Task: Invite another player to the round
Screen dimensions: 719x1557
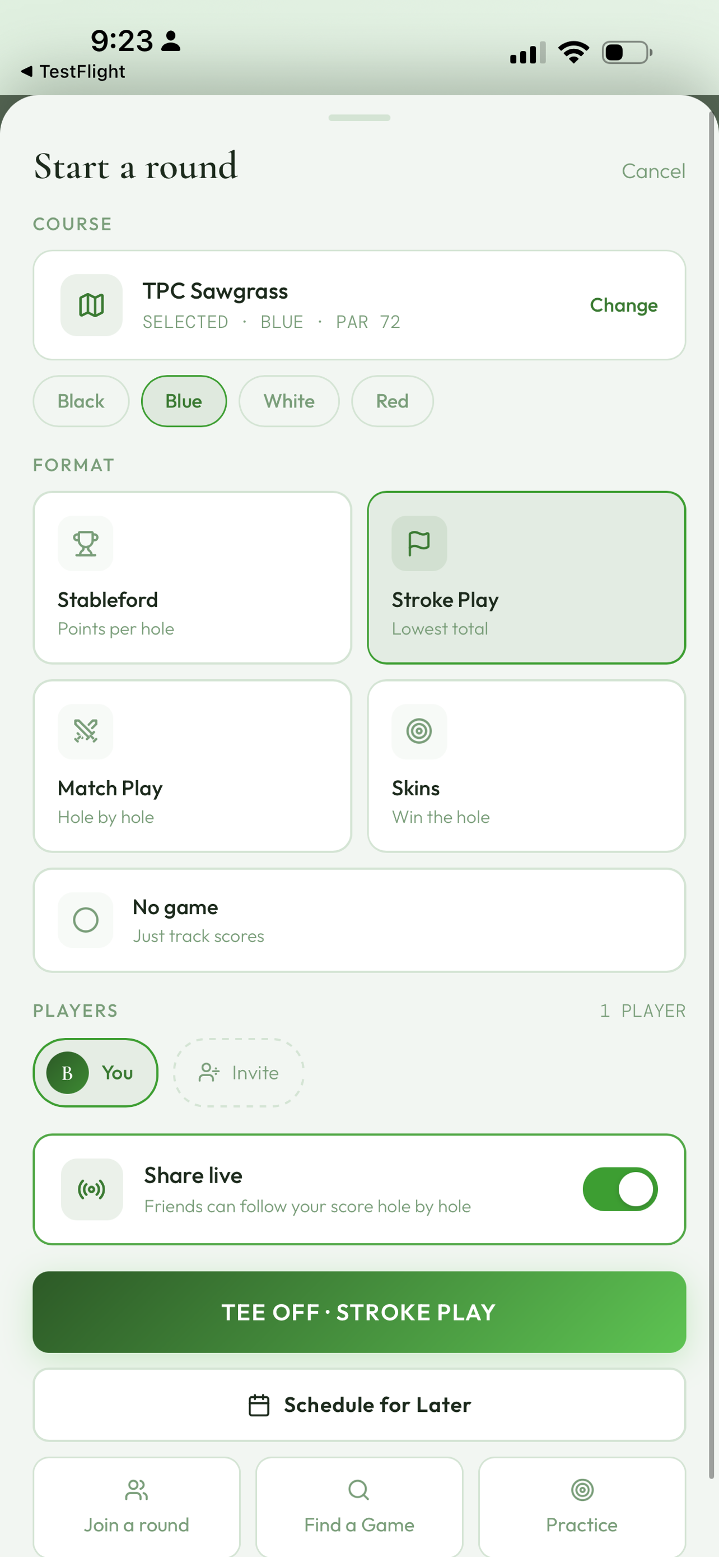Action: pos(239,1072)
